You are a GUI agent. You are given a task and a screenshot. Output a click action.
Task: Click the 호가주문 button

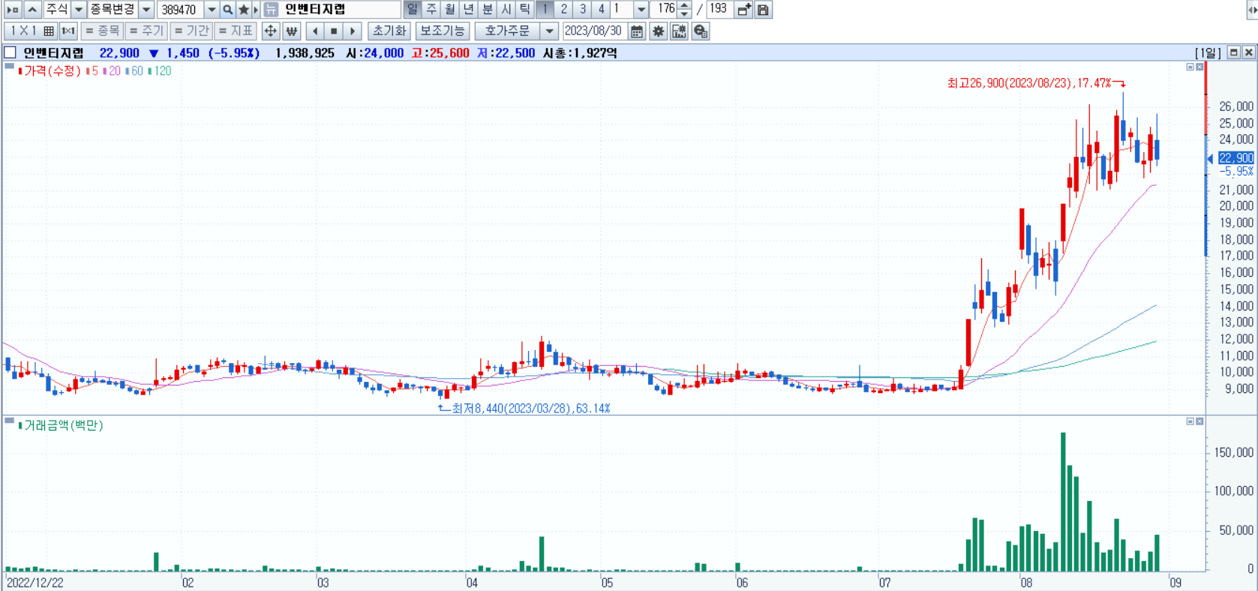508,31
